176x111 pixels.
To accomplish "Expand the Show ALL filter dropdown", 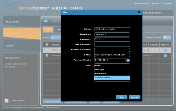I will [x=56, y=37].
